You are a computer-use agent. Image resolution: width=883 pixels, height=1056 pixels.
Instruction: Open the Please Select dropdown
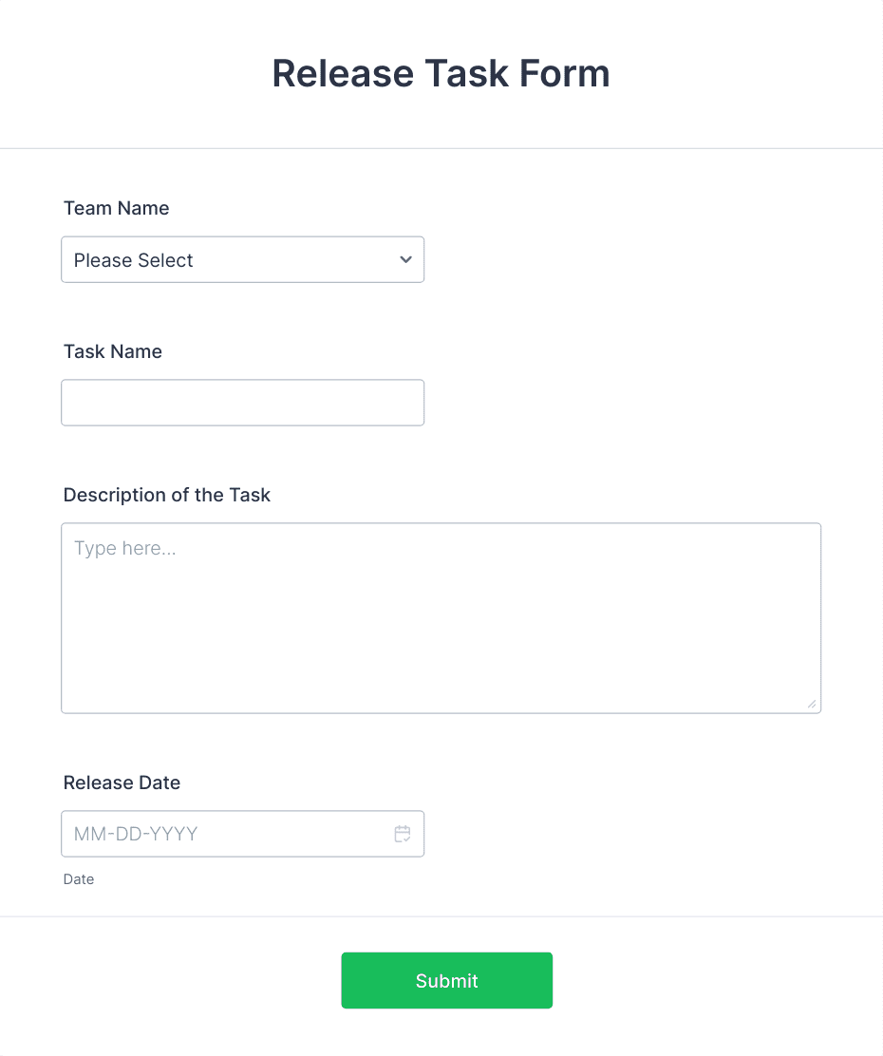point(242,259)
